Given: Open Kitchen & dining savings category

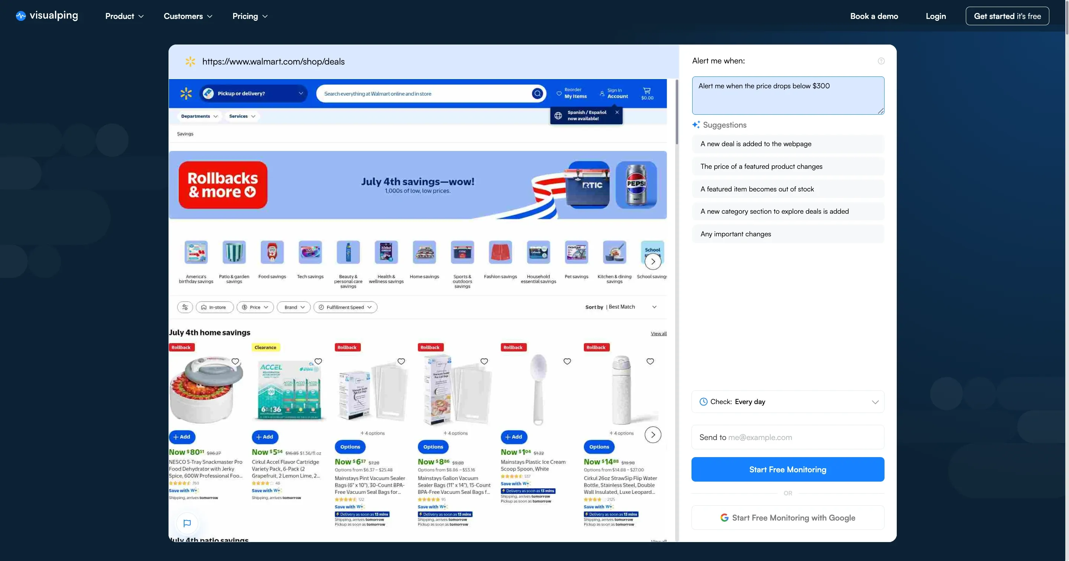Looking at the screenshot, I should click(615, 262).
